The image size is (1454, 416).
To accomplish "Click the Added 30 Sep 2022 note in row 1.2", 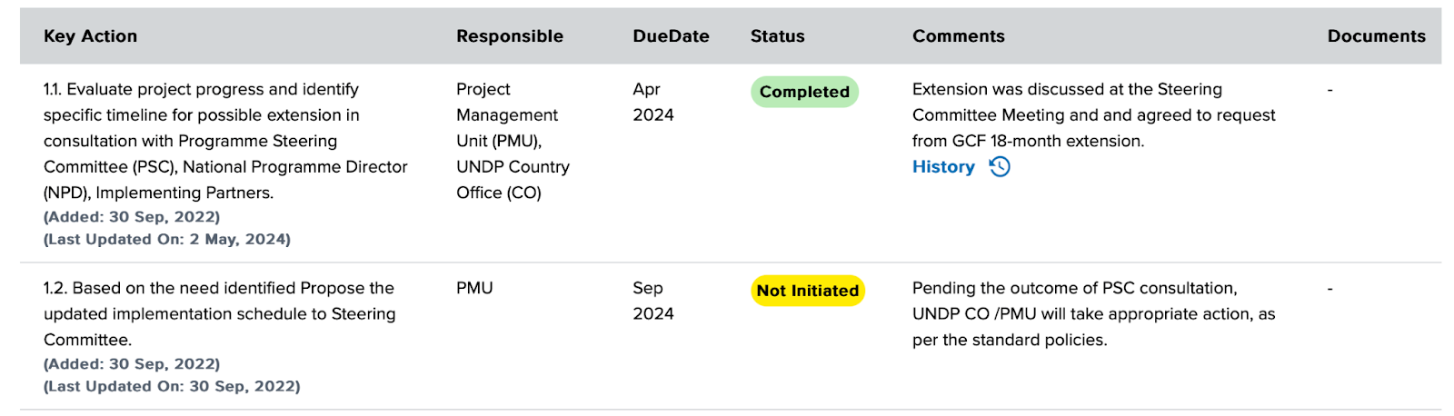I will pos(132,363).
